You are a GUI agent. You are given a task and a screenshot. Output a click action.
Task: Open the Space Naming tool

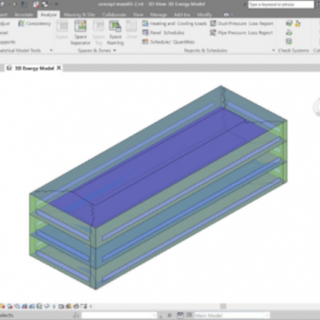(115, 32)
